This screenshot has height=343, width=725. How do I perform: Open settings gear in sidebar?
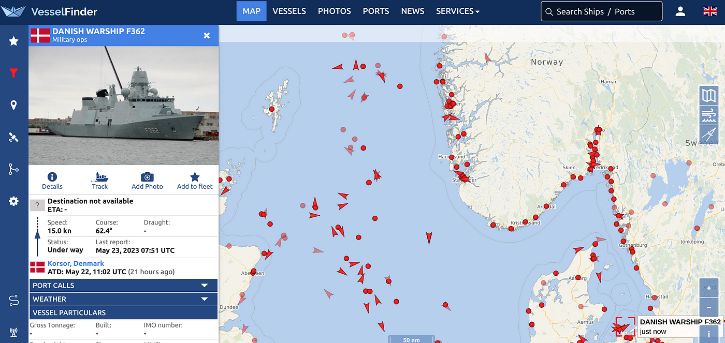coord(14,201)
